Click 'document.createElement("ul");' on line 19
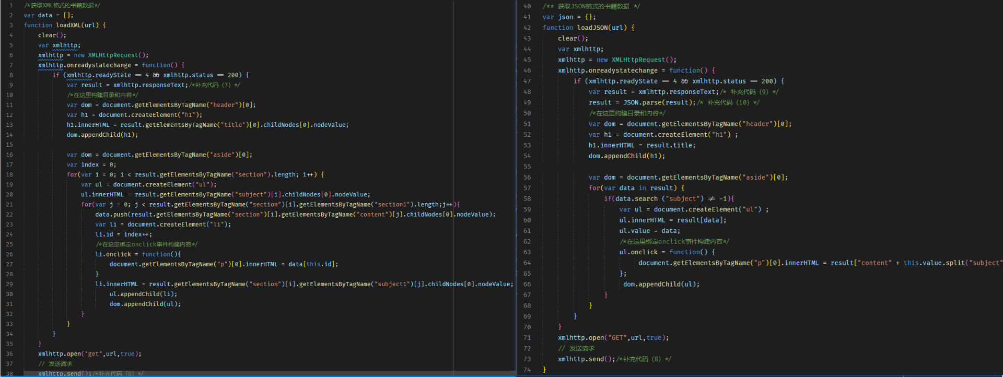Image resolution: width=1003 pixels, height=377 pixels. pyautogui.click(x=165, y=184)
